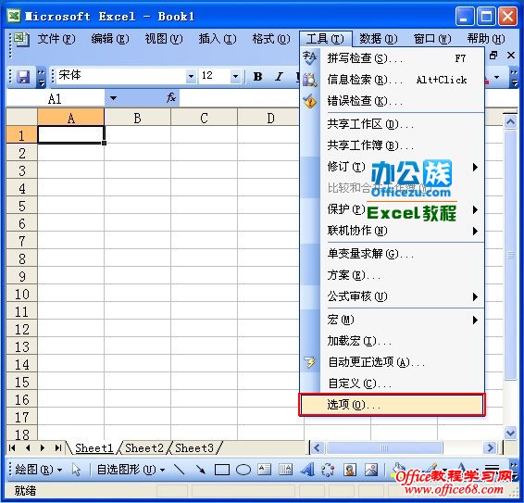Choose 共享工作区 menu item
The width and height of the screenshot is (524, 503).
pos(392,124)
